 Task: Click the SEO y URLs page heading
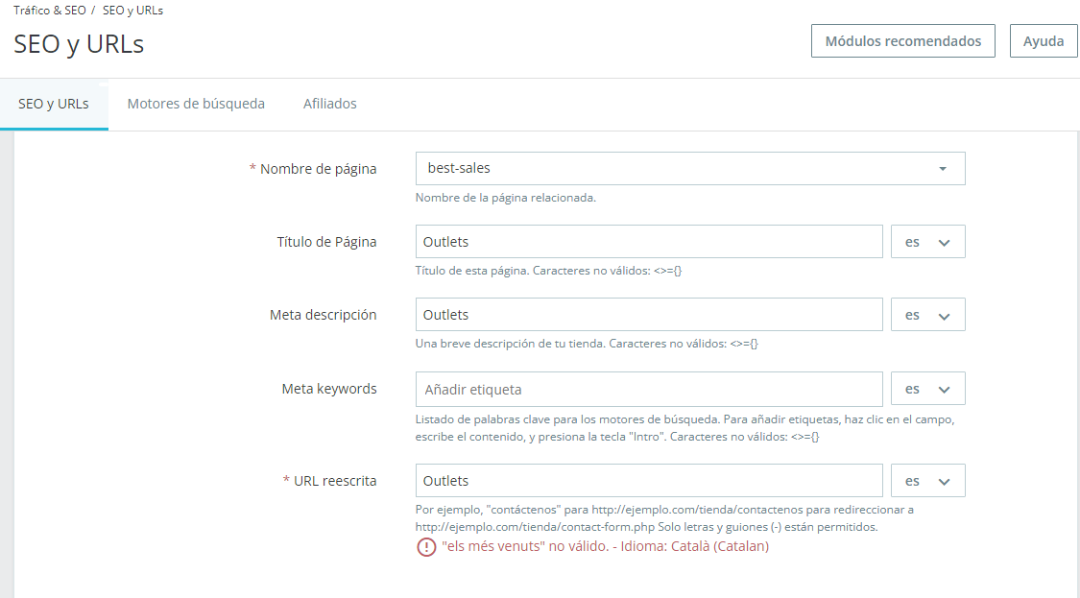pyautogui.click(x=79, y=44)
